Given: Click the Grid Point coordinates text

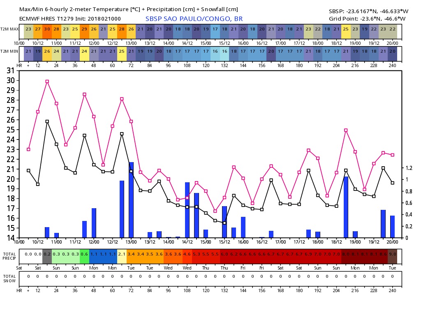Looking at the screenshot, I should tap(367, 19).
